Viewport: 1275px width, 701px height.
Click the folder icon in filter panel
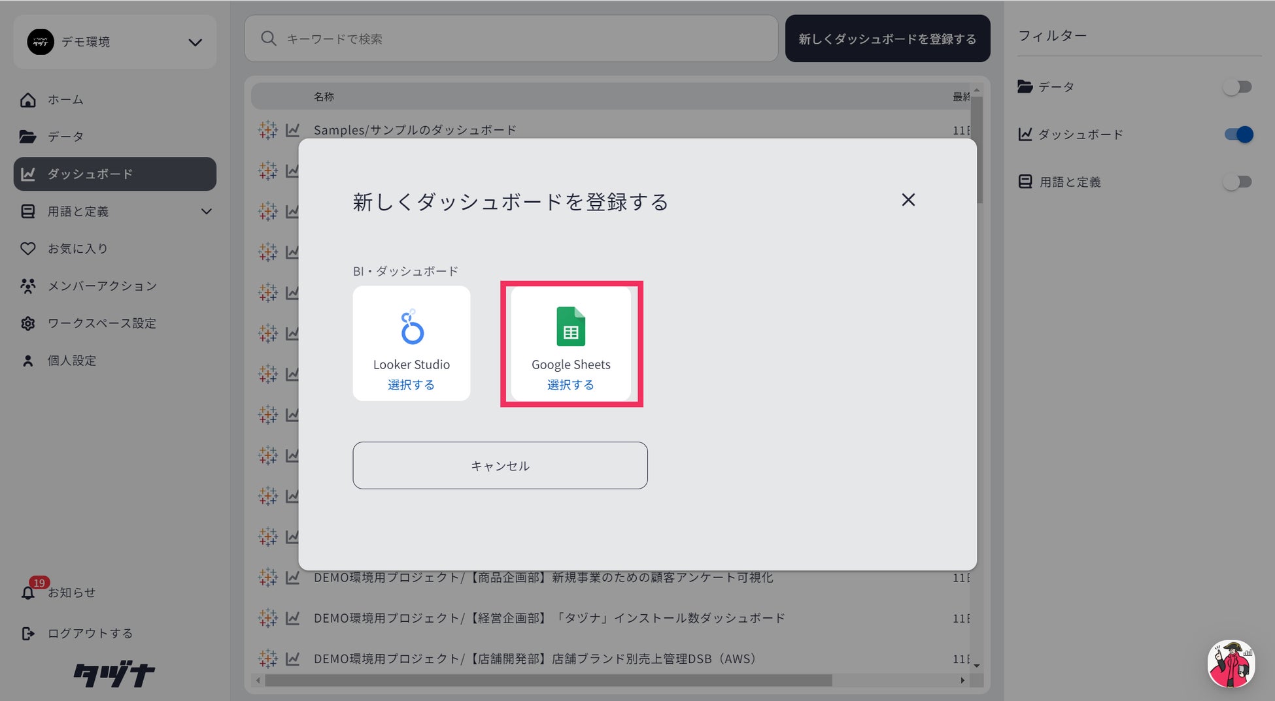pyautogui.click(x=1025, y=86)
